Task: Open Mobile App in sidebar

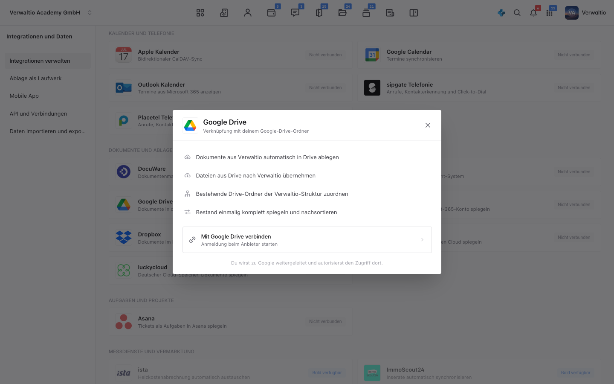Action: 48,96
